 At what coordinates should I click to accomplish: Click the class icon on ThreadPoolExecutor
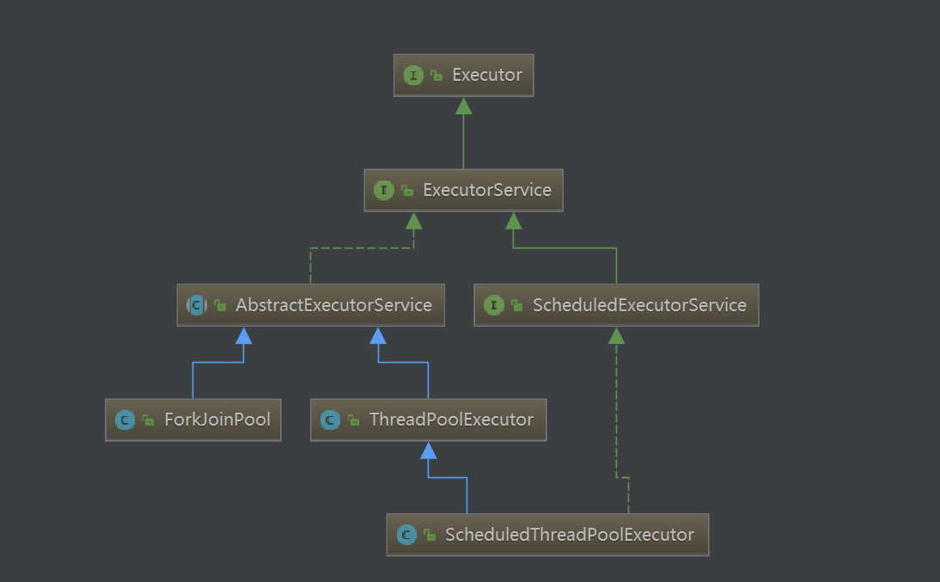(331, 420)
